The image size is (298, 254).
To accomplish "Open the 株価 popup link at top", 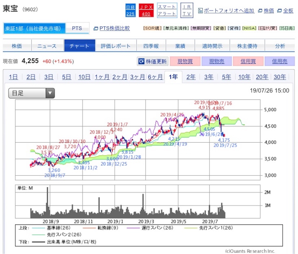I will coord(269,11).
